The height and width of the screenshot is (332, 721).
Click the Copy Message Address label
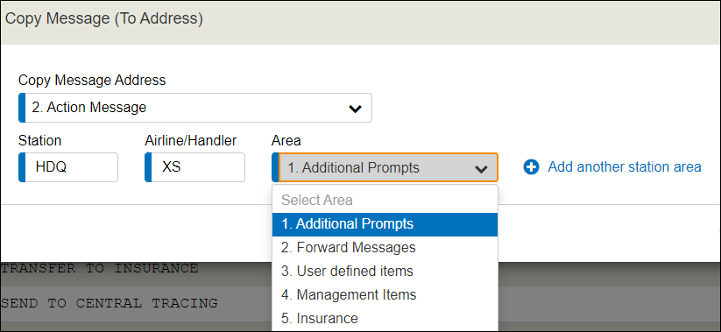coord(92,81)
